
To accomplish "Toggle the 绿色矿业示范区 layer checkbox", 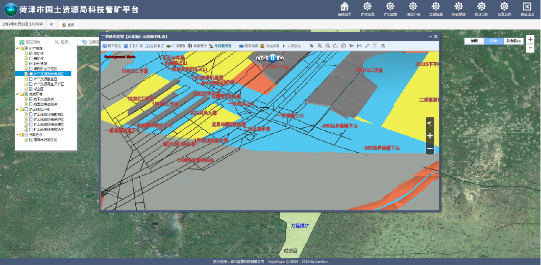I will point(31,68).
